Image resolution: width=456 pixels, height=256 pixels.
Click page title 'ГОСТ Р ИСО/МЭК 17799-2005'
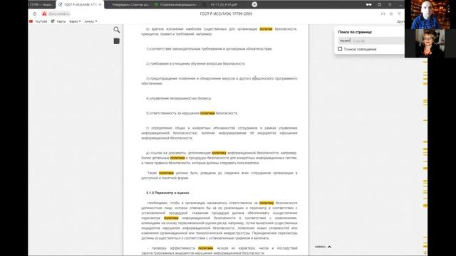point(226,14)
